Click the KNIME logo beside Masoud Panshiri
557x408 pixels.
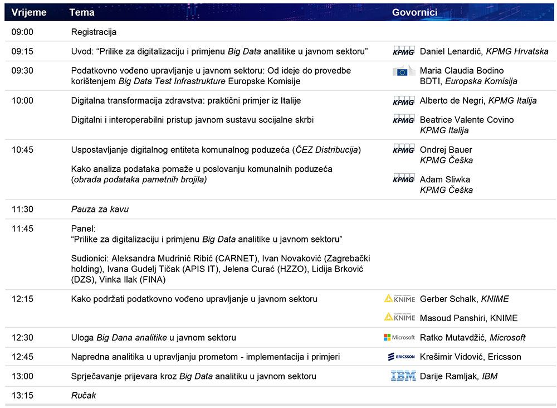[399, 317]
